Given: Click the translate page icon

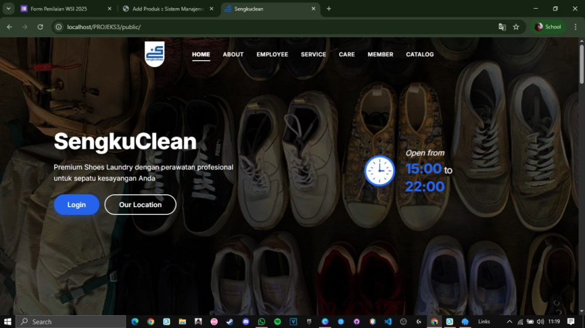Looking at the screenshot, I should pos(502,27).
